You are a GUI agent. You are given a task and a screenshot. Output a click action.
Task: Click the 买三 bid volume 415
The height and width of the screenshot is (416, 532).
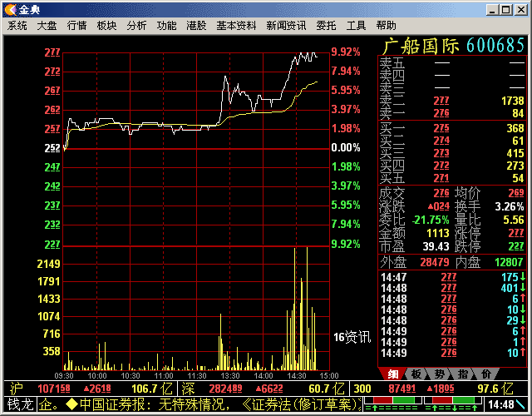[x=515, y=153]
